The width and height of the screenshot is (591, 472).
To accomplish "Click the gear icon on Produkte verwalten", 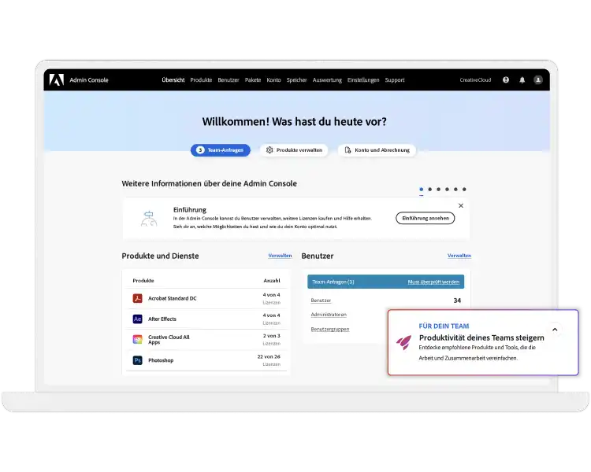I will (269, 149).
